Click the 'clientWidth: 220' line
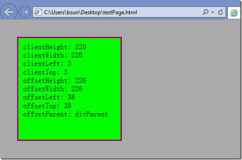Viewport: 242px width, 160px height. pyautogui.click(x=52, y=56)
